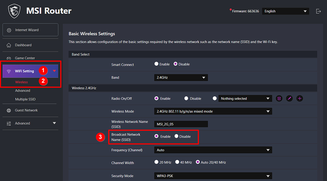The height and width of the screenshot is (181, 327).
Task: Click the pencil edit icon beside schedule dropdown
Action: point(289,99)
